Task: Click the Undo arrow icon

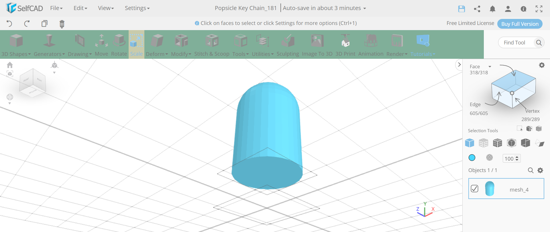Action: pyautogui.click(x=9, y=24)
